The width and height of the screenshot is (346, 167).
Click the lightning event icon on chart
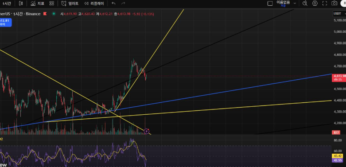pos(147,132)
